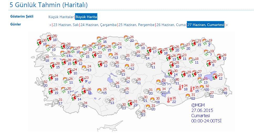
Task: Select the sun-and-rain icon labeled 23/13
Action: point(201,80)
